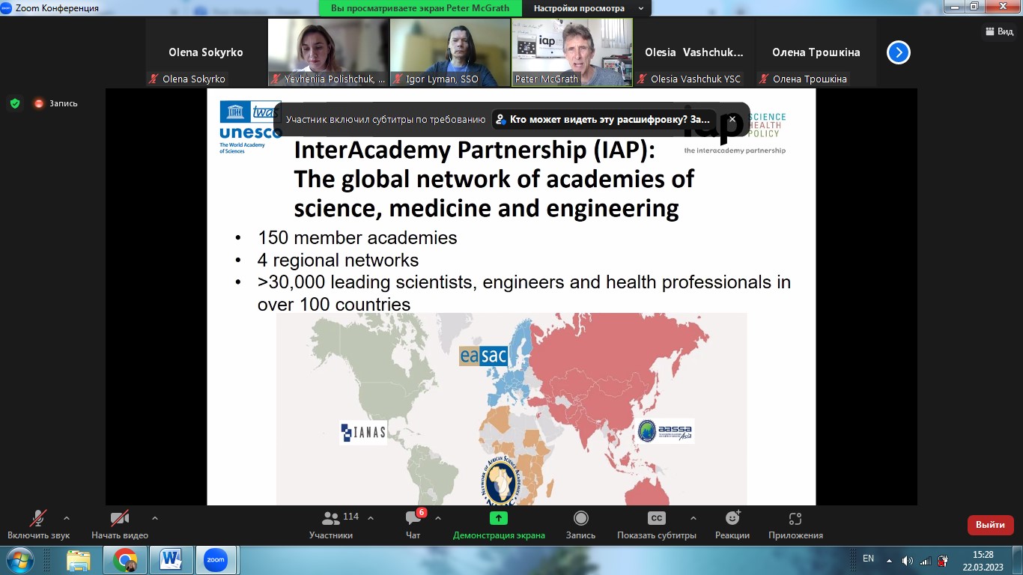The image size is (1023, 575).
Task: Click the volume speaker tray icon
Action: pos(908,560)
